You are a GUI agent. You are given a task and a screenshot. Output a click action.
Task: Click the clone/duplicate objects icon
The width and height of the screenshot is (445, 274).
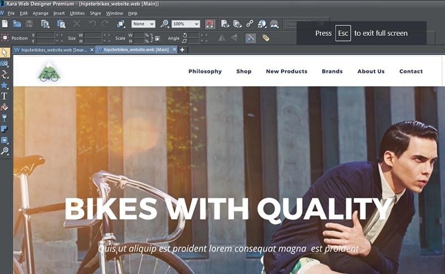coord(121,24)
